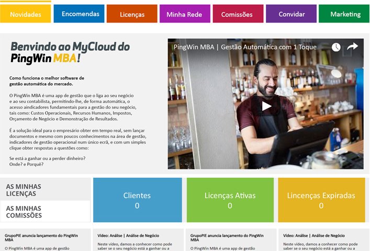Click the Benvindo ao MyCloud heading
This screenshot has width=370, height=251.
point(70,52)
